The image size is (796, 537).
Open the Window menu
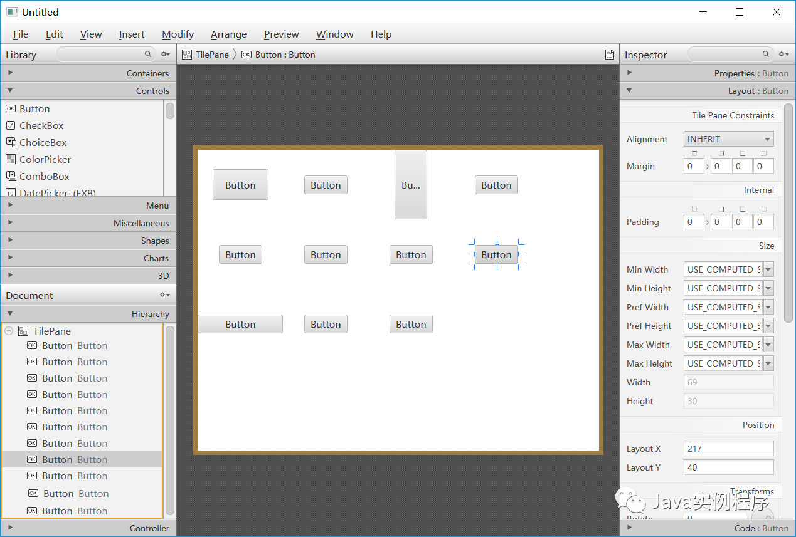pyautogui.click(x=334, y=34)
